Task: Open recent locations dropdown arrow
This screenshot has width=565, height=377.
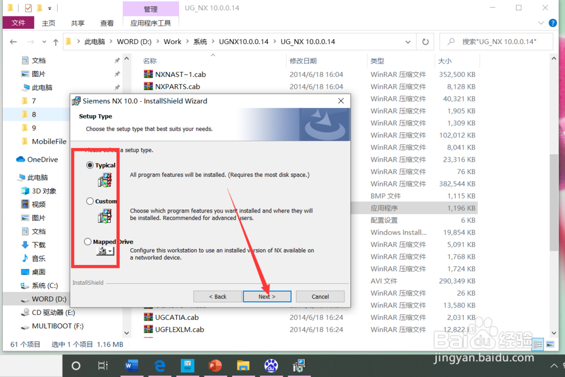Action: 44,42
